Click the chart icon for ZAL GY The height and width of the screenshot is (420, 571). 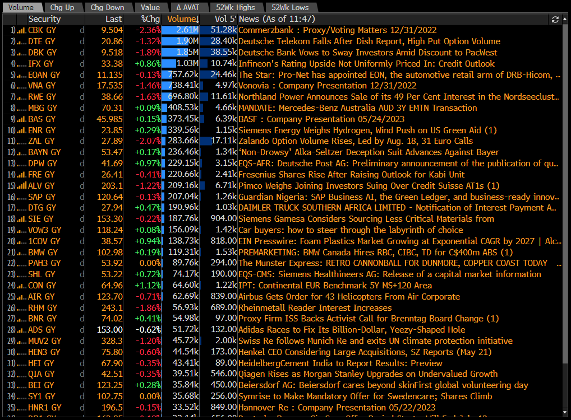click(x=21, y=142)
